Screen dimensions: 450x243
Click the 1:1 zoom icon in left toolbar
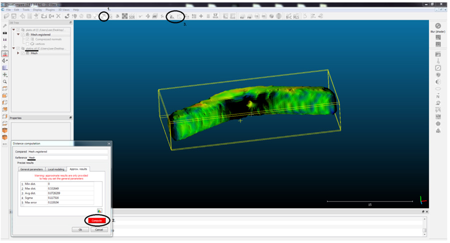[x=5, y=39]
